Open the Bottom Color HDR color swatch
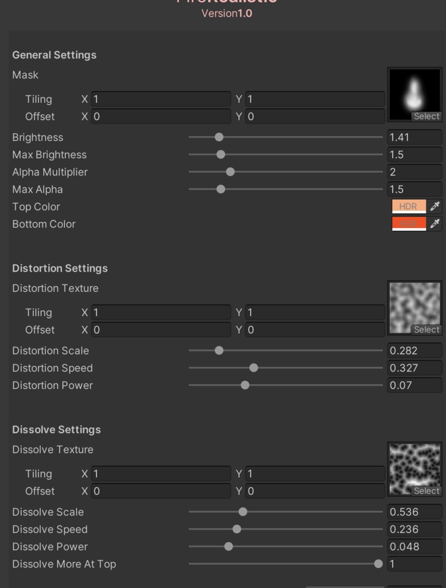 [408, 223]
